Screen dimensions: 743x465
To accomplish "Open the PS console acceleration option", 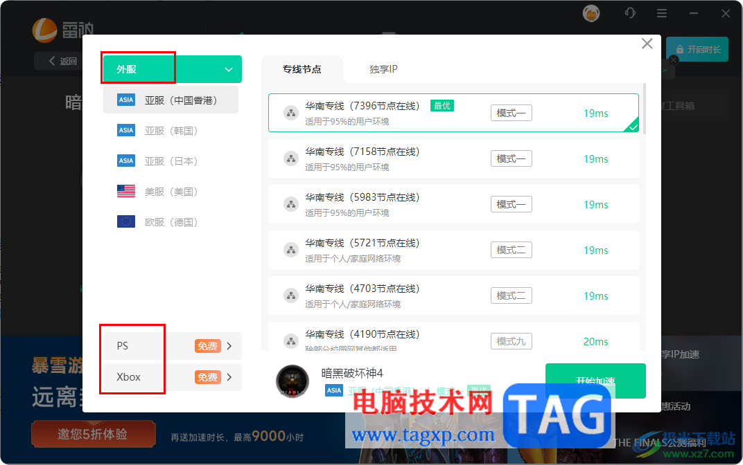I will [173, 346].
